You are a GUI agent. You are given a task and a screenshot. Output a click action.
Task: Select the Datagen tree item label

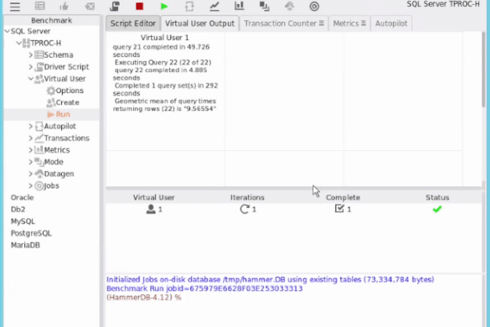pos(59,174)
